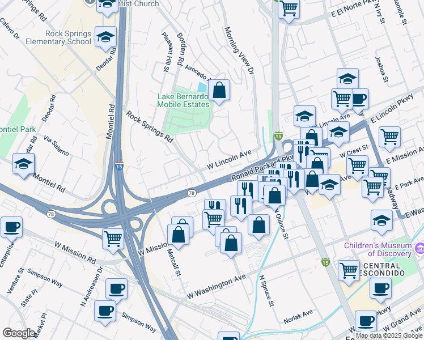Click the Lake Bernardo Mobile Estates label
424x340 pixels.
183,100
